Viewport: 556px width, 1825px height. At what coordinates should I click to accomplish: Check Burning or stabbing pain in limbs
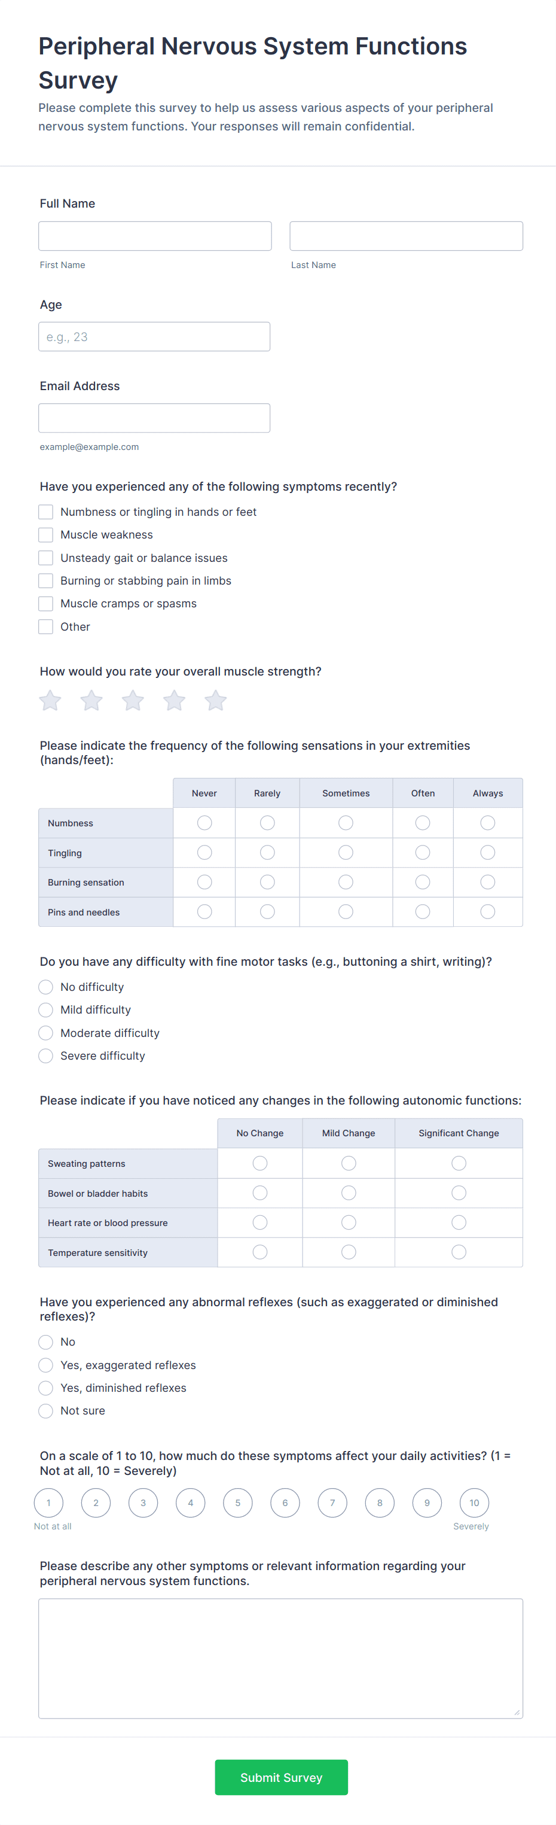tap(46, 581)
